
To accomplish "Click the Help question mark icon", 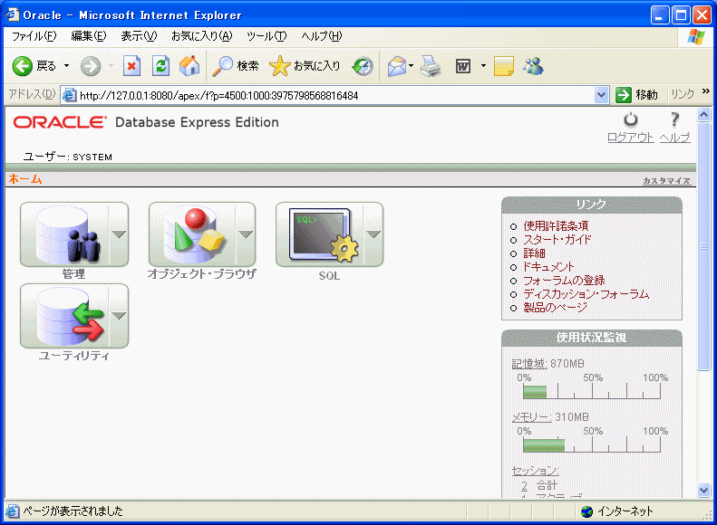I will point(674,119).
